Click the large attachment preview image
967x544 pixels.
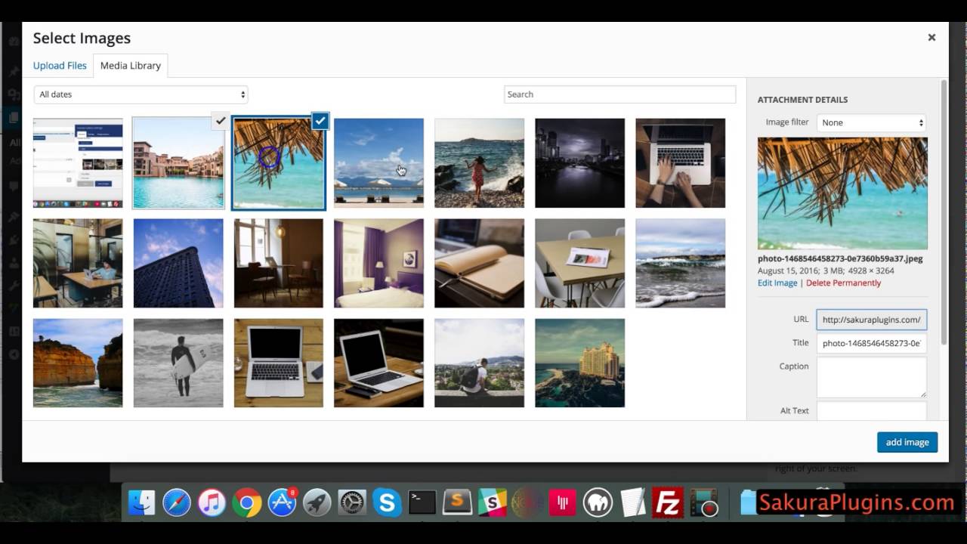tap(842, 193)
